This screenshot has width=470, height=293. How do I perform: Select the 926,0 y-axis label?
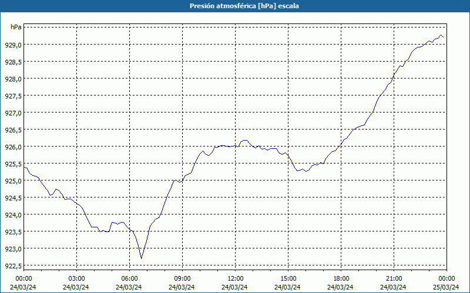point(13,147)
